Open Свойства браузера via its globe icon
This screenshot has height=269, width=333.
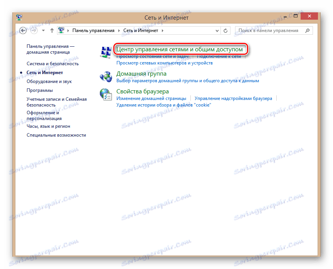(105, 94)
